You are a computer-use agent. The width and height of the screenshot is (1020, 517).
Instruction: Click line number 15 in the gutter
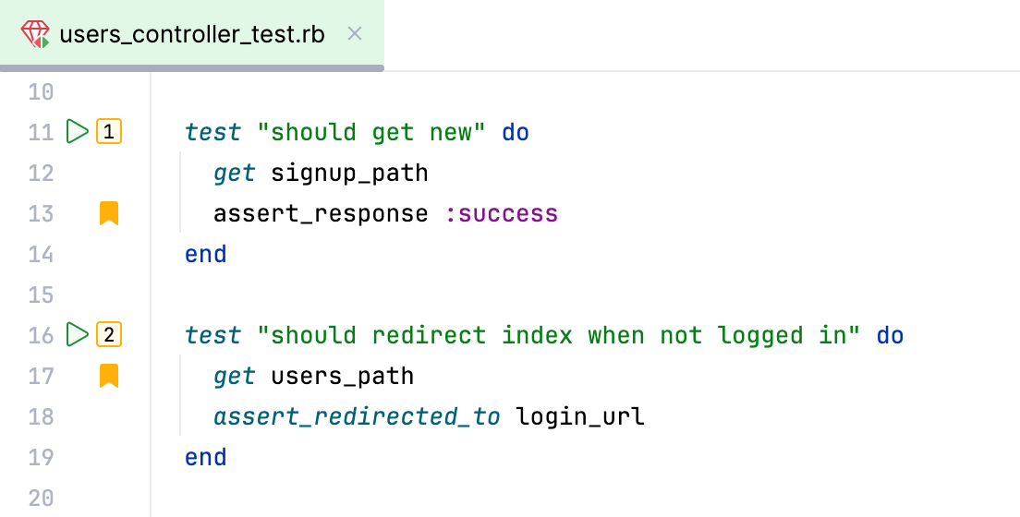[x=41, y=295]
